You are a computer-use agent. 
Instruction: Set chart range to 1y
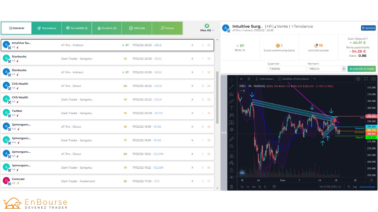click(x=248, y=187)
